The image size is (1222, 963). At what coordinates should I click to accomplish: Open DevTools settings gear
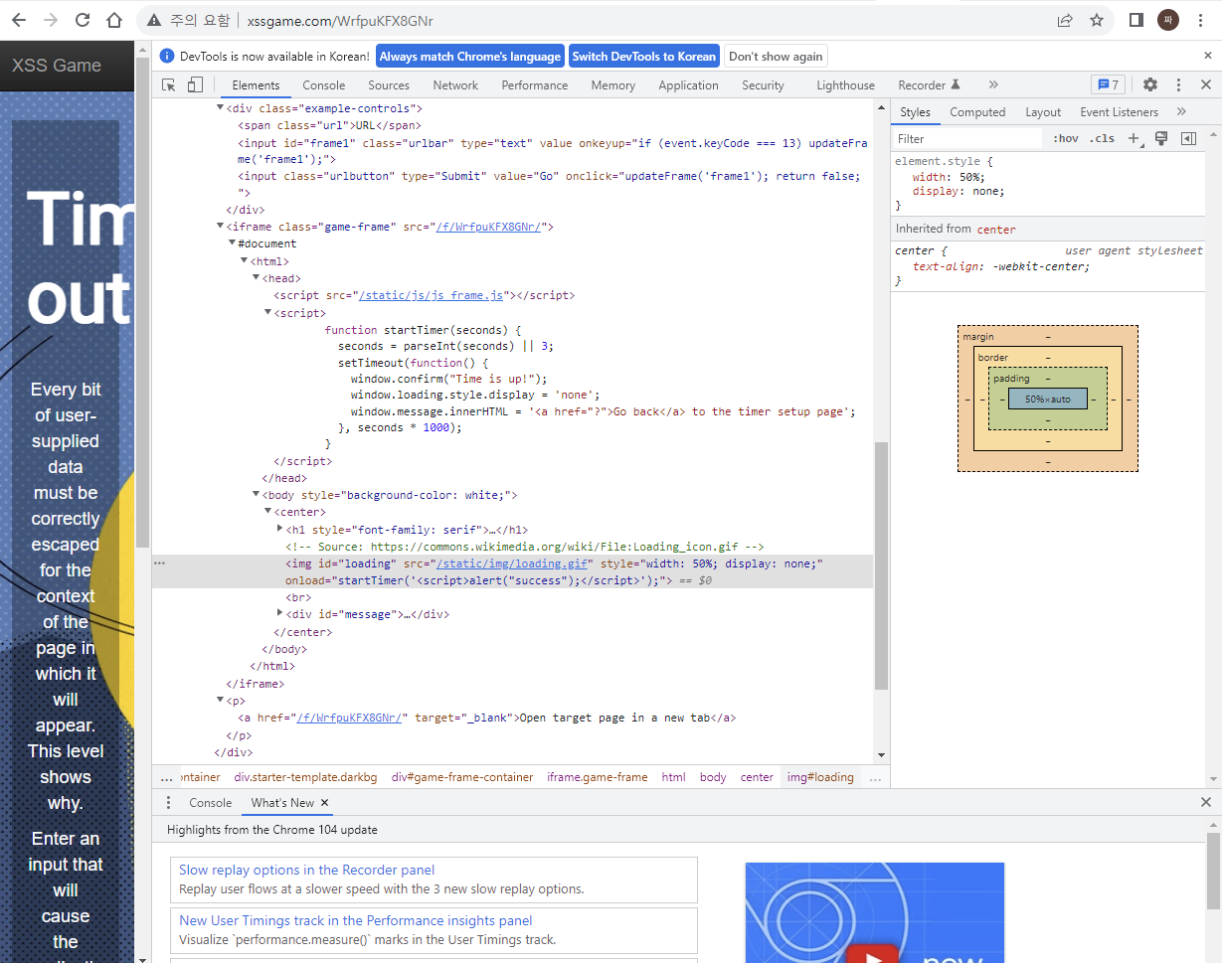pyautogui.click(x=1150, y=85)
